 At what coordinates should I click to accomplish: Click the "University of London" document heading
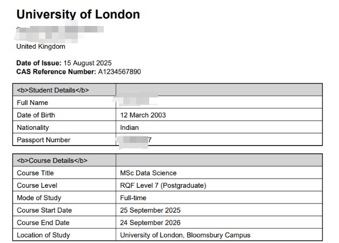point(78,15)
